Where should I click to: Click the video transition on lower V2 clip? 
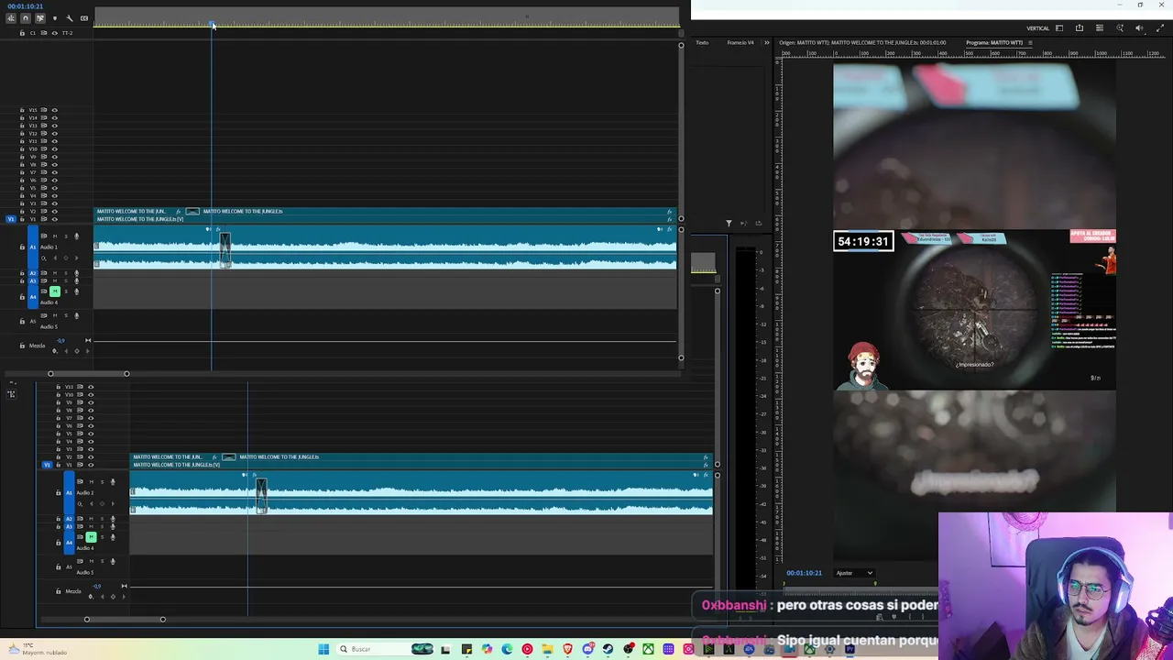[x=229, y=456]
